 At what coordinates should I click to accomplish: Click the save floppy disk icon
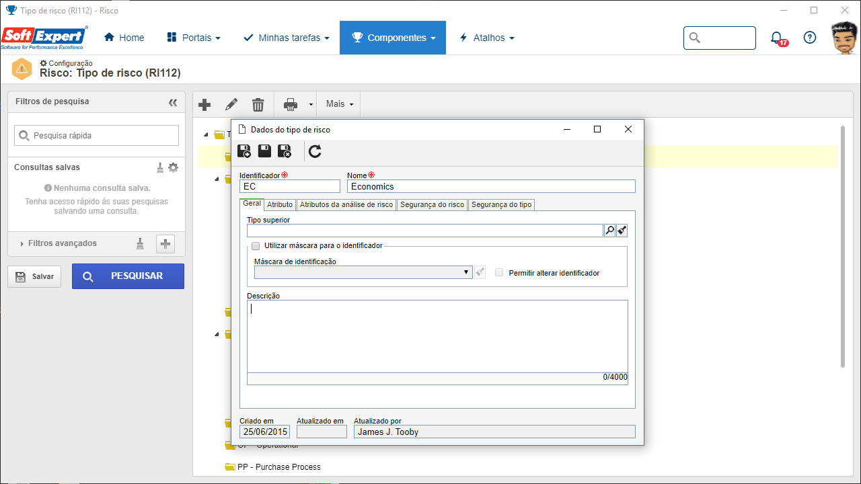click(264, 151)
